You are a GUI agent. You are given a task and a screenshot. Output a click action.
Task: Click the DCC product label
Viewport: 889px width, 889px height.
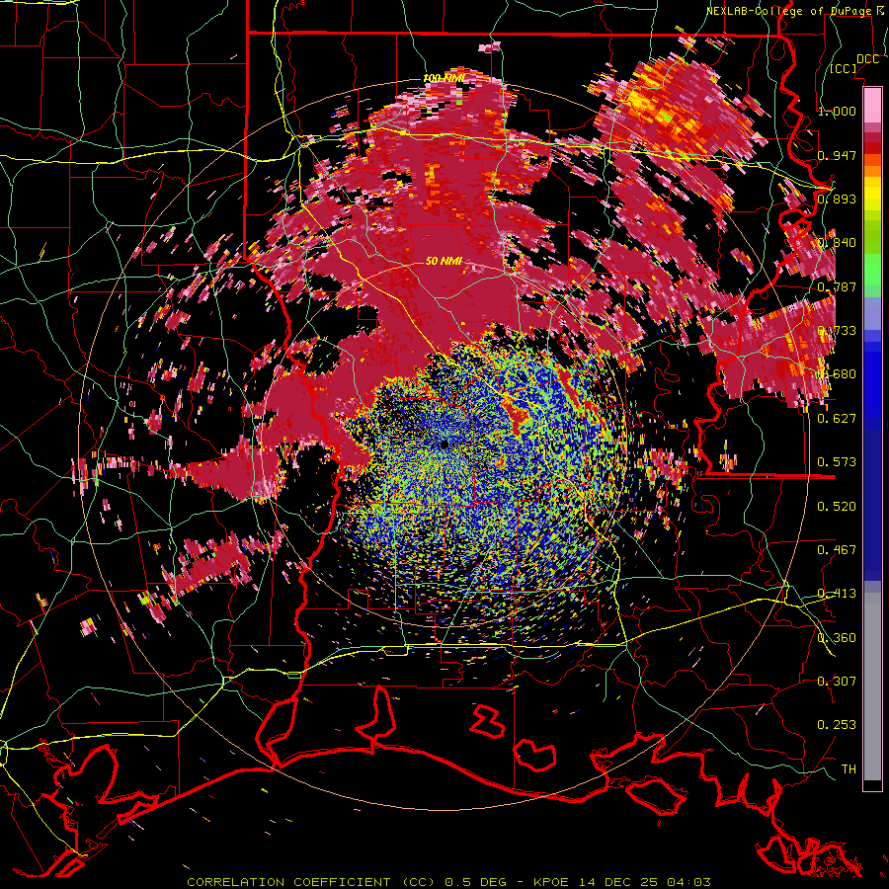[x=867, y=59]
